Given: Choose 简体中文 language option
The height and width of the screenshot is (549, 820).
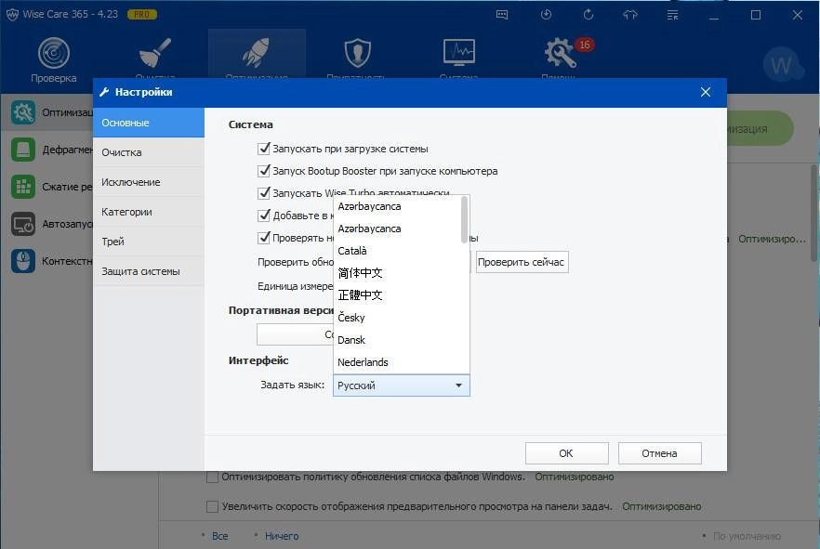Looking at the screenshot, I should (398, 273).
